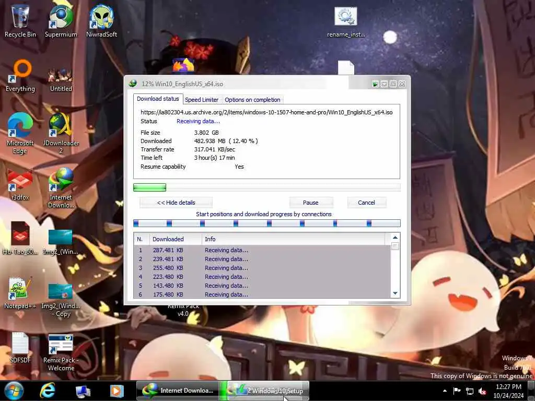Open the computer icon pinned on taskbar
The image size is (535, 401).
[83, 391]
